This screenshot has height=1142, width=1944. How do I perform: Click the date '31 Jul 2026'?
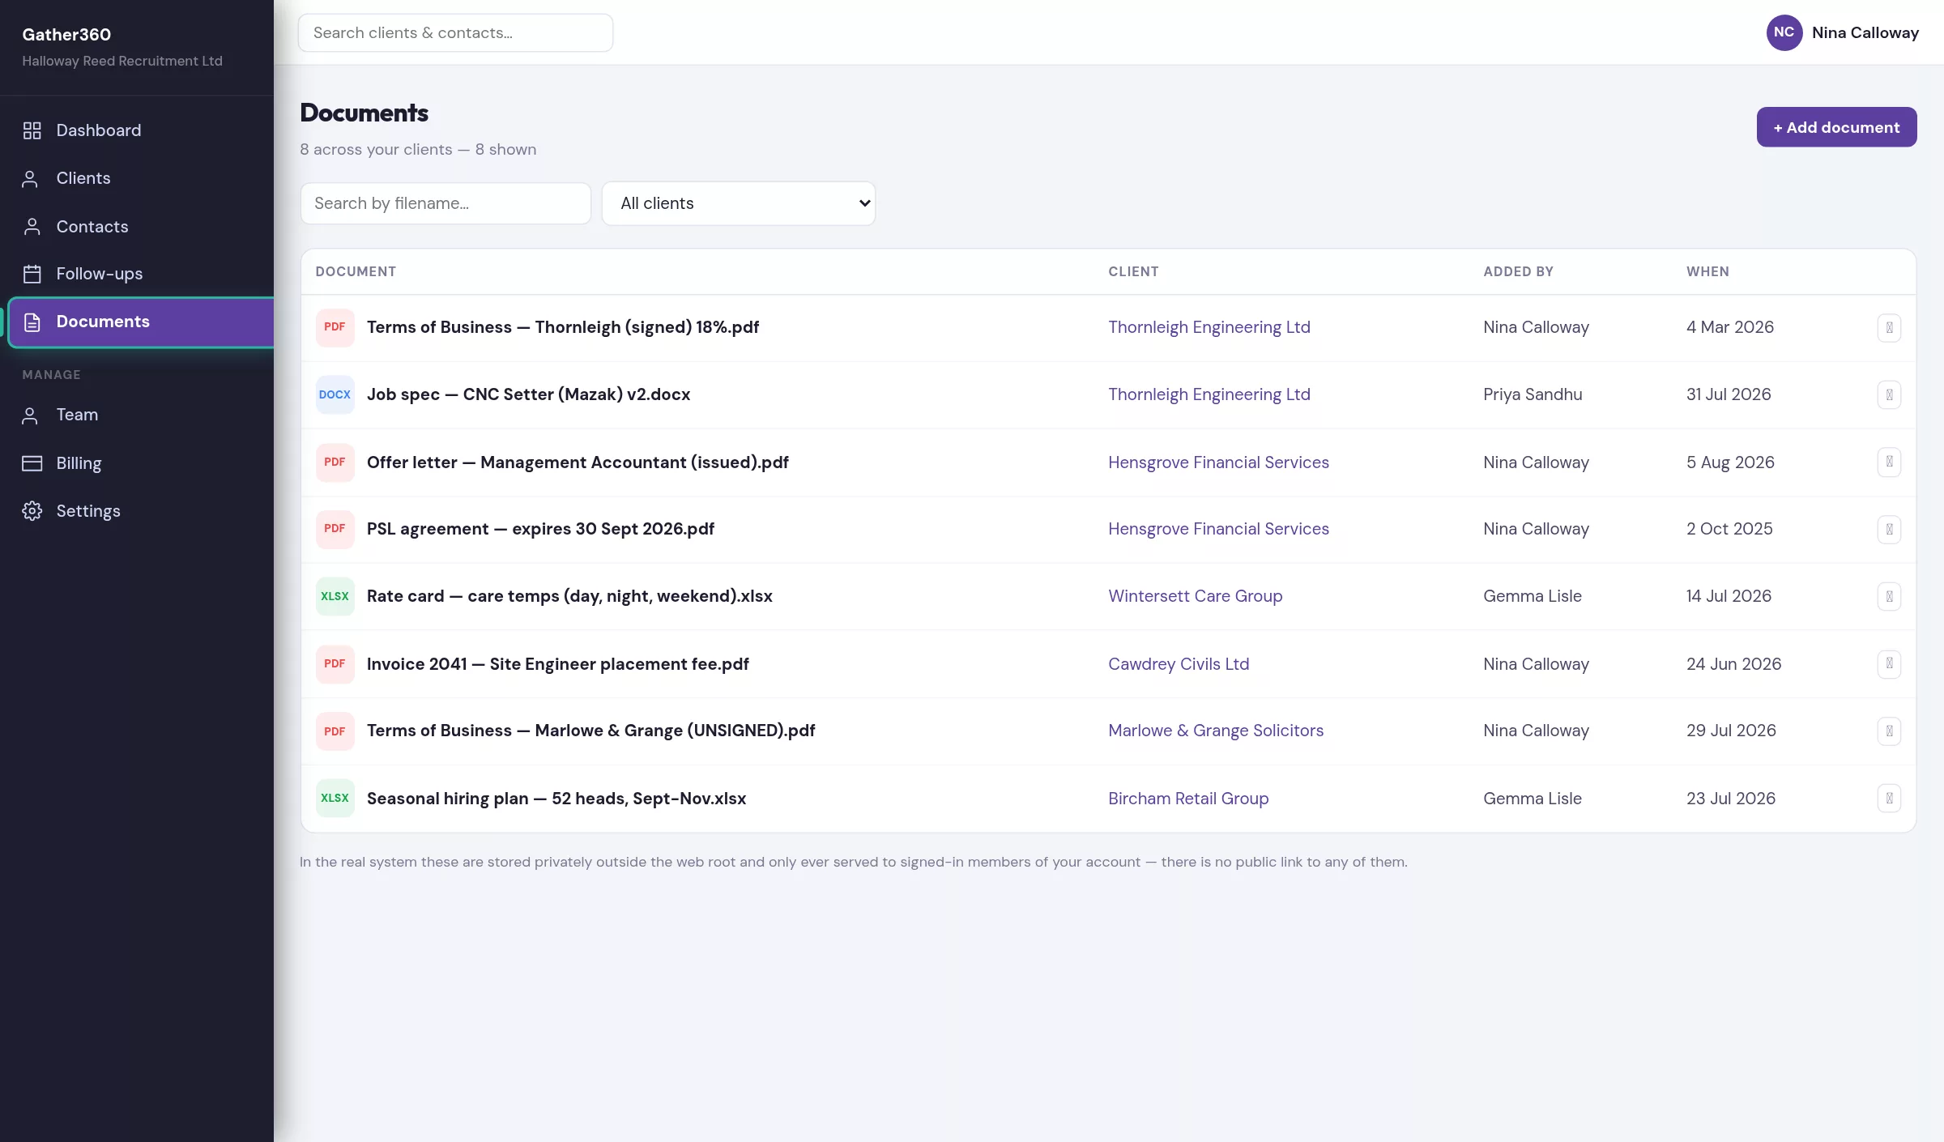tap(1729, 394)
